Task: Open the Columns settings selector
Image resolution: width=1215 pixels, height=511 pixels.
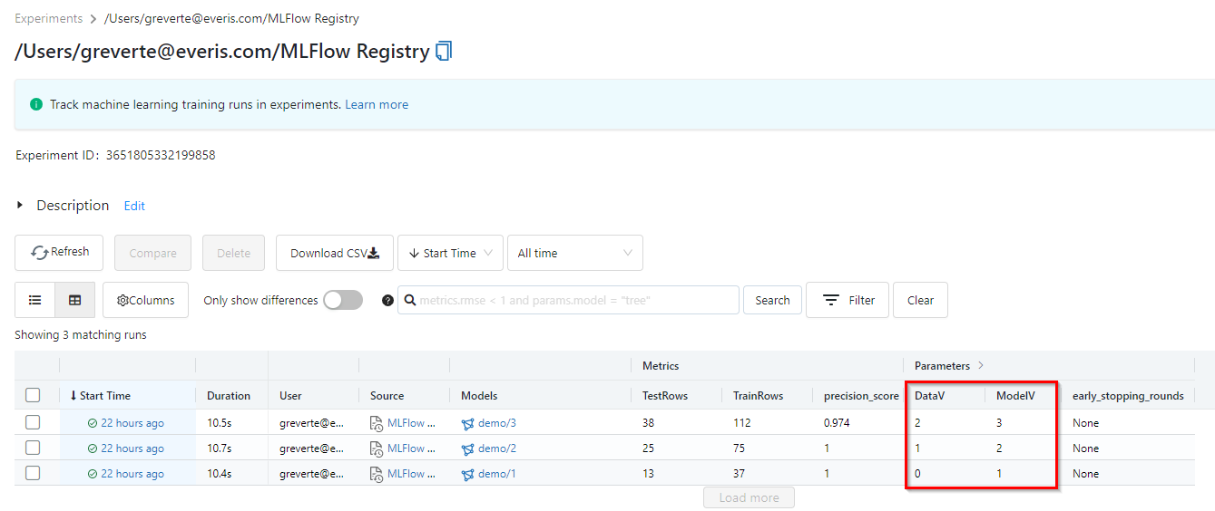Action: click(x=145, y=300)
